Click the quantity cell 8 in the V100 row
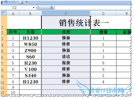134x99 pixels. [x=103, y=69]
